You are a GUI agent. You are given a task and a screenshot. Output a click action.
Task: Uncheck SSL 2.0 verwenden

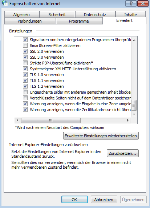(x=25, y=51)
